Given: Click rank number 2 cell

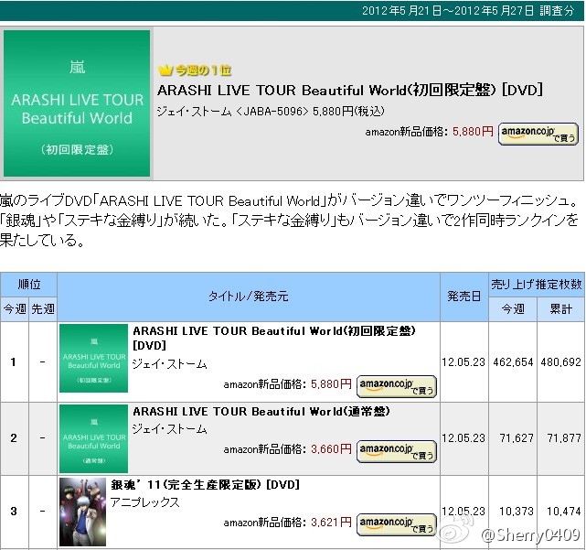Looking at the screenshot, I should (x=14, y=438).
